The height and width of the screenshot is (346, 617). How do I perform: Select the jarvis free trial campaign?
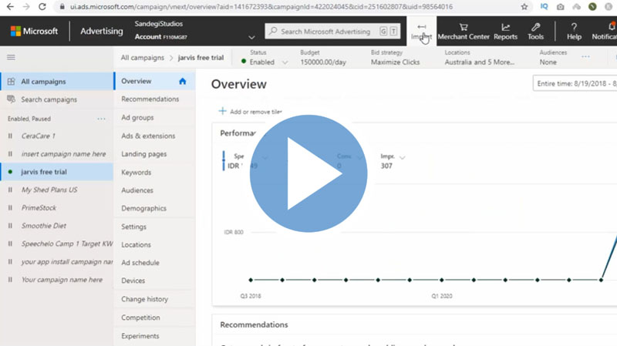point(44,172)
